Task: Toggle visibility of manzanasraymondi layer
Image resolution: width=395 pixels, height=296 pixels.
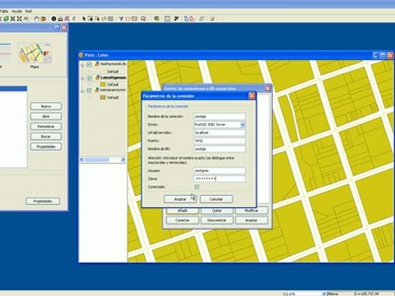Action: [89, 90]
